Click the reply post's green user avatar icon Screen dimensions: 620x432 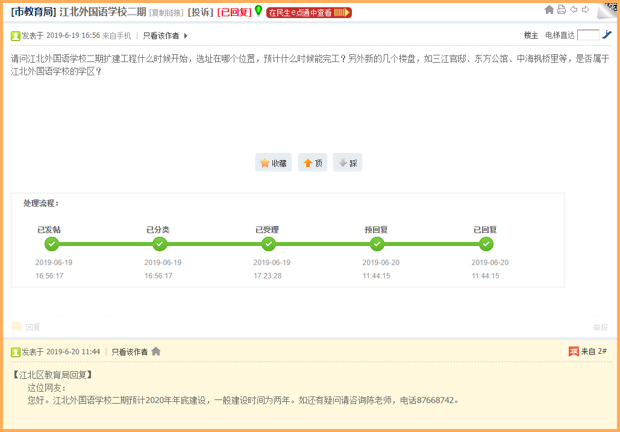click(16, 352)
